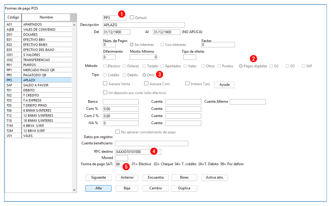
Task: Focus the Núm. de Pagos field
Action: click(109, 45)
